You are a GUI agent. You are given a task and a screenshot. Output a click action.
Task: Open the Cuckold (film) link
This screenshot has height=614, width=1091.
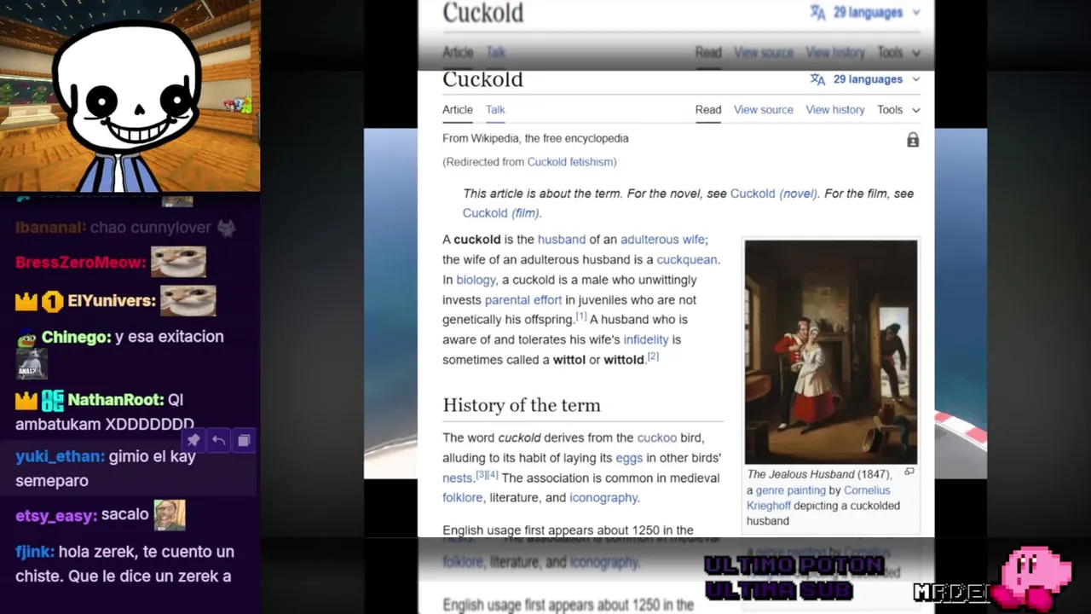click(500, 213)
